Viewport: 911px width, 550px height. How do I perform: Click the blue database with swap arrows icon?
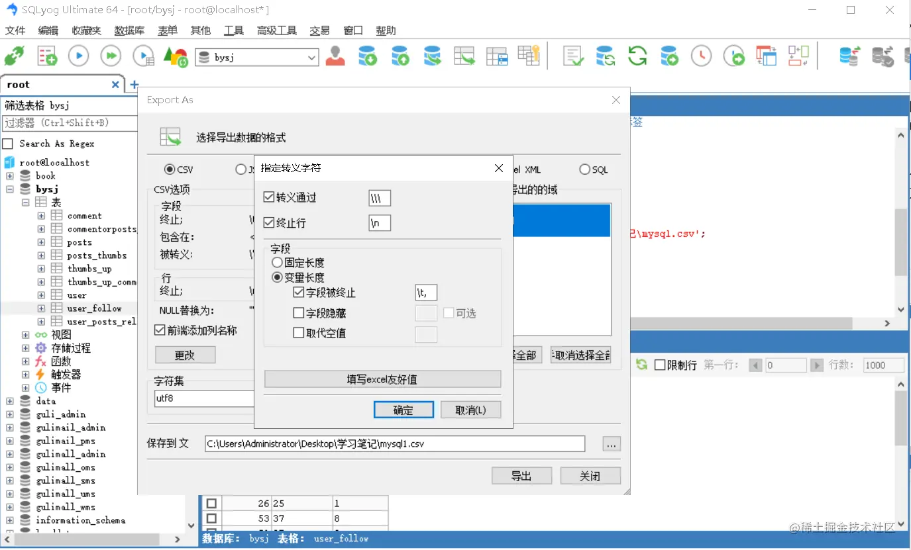pyautogui.click(x=850, y=56)
